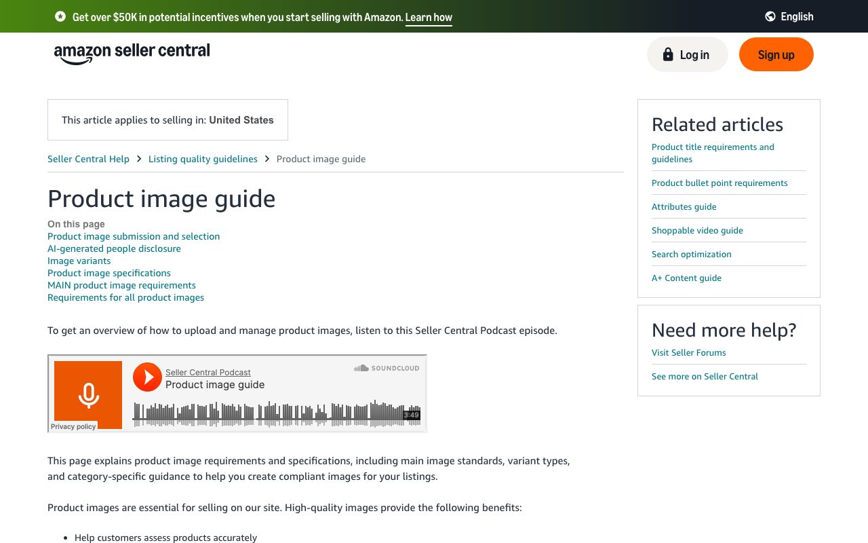
Task: Open Product title requirements and guidelines article
Action: [x=713, y=153]
